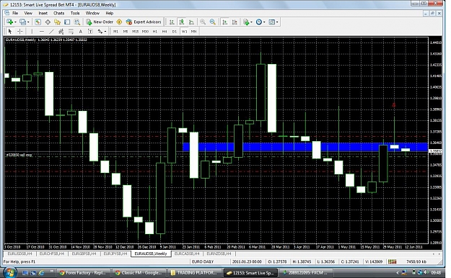Zoom in on the chart

coord(203,22)
